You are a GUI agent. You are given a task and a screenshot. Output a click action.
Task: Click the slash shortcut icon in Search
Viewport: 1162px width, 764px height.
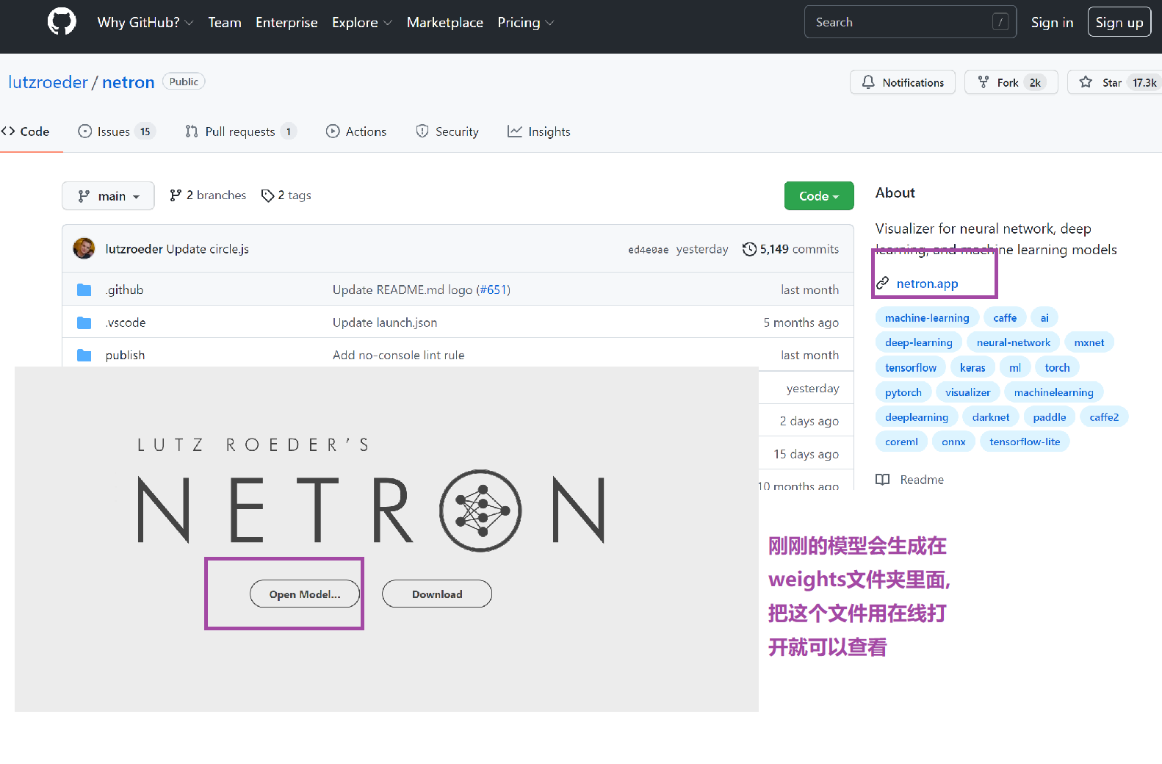[x=1000, y=22]
